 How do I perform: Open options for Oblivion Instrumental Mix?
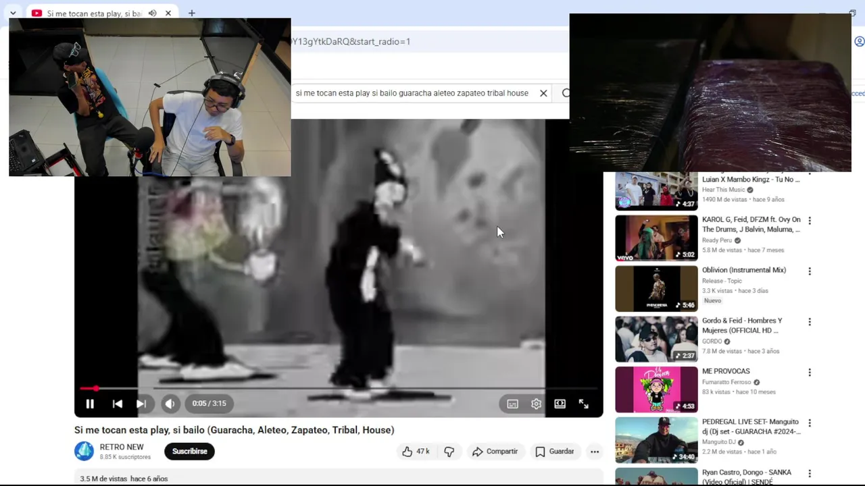[810, 271]
